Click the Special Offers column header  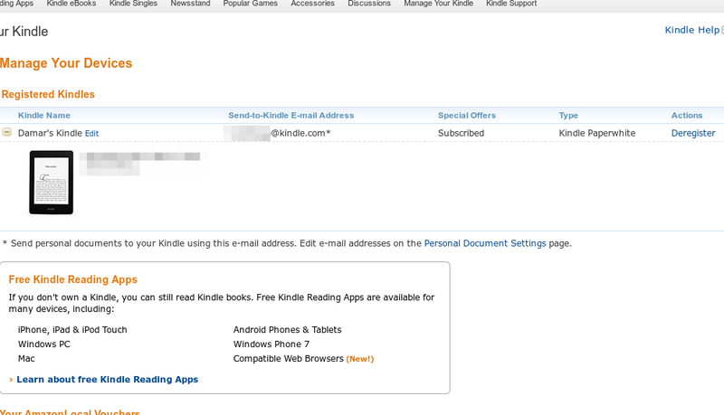tap(467, 116)
